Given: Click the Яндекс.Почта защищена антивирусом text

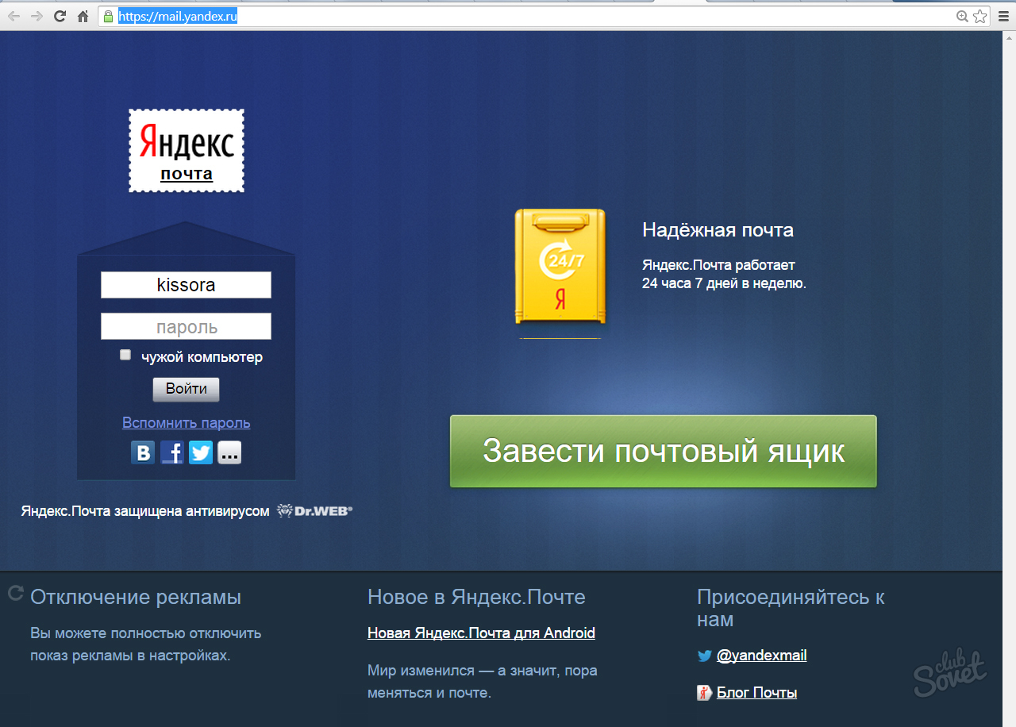Looking at the screenshot, I should [145, 511].
